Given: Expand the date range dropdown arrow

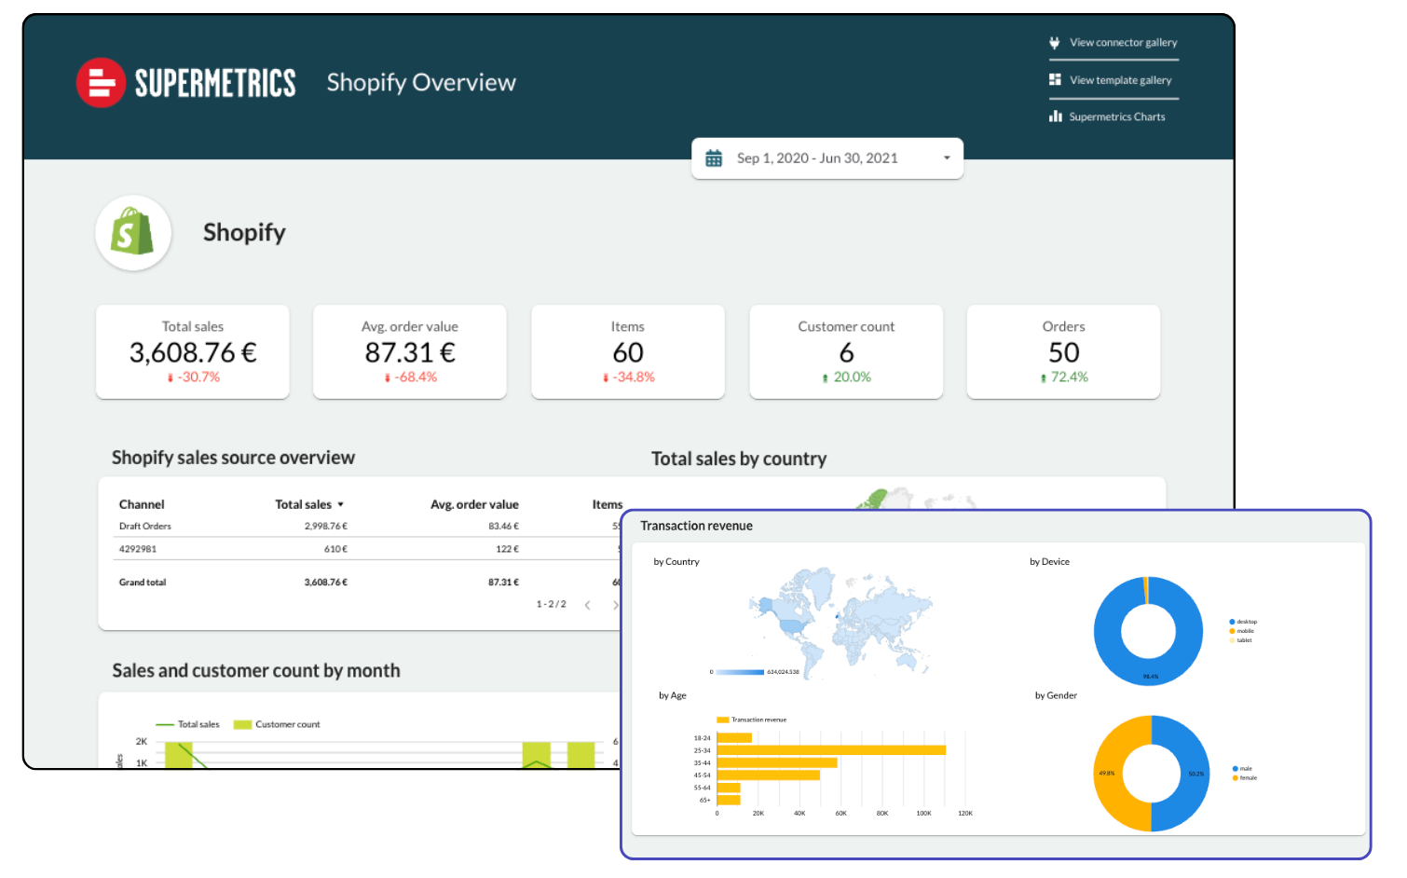Looking at the screenshot, I should coord(947,158).
